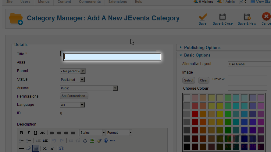Viewport: 271px width, 152px height.
Task: Apply subscript formatting
Action: coord(45,149)
